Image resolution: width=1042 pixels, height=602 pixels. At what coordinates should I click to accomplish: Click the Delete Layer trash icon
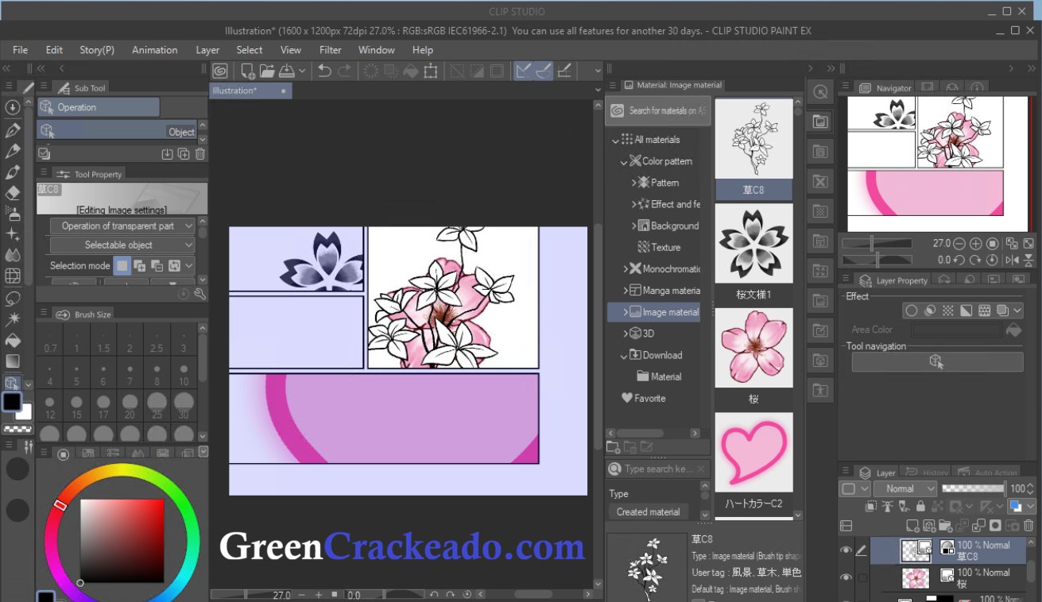[x=1028, y=526]
